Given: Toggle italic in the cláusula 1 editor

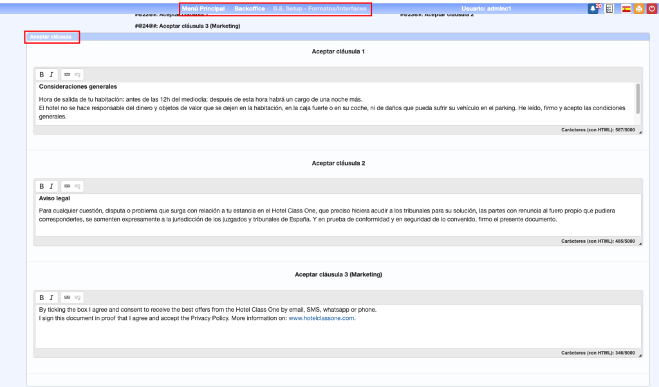Looking at the screenshot, I should (x=51, y=75).
